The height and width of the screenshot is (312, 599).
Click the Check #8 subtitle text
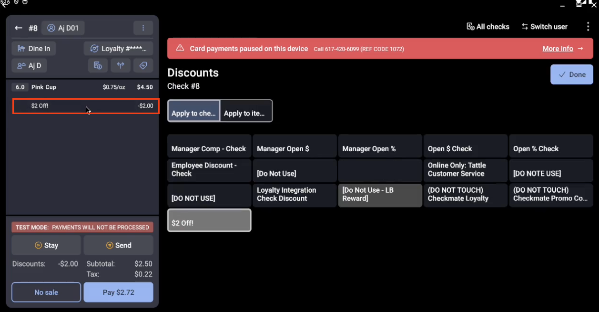(x=183, y=86)
